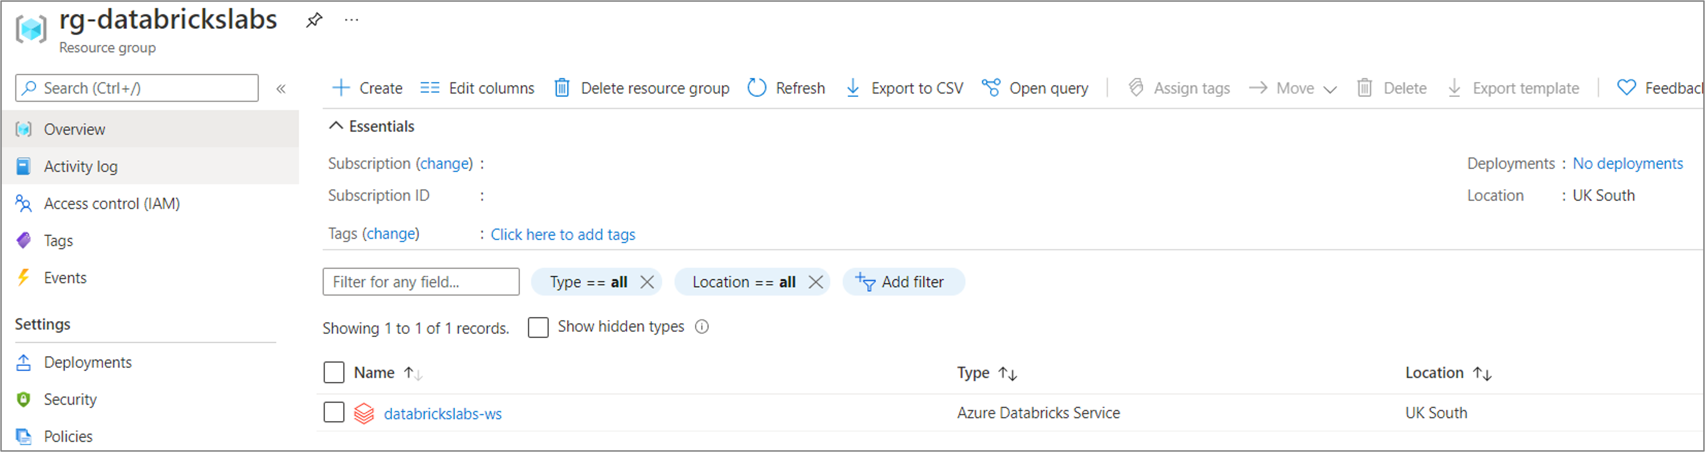
Task: Show info about hidden types
Action: [702, 327]
